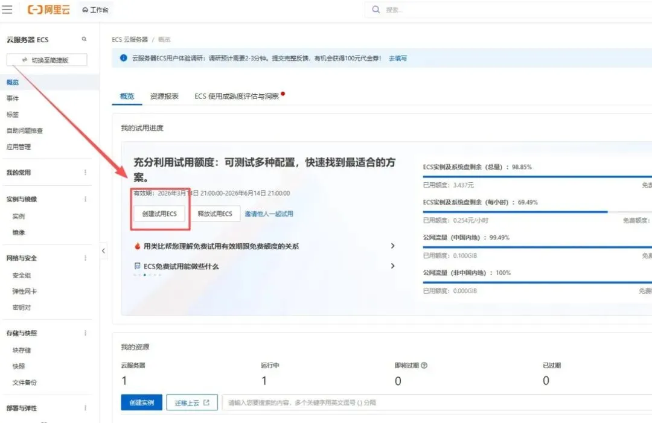Click the blue info icon in survey banner
Viewport: 652px width, 423px height.
pyautogui.click(x=124, y=58)
